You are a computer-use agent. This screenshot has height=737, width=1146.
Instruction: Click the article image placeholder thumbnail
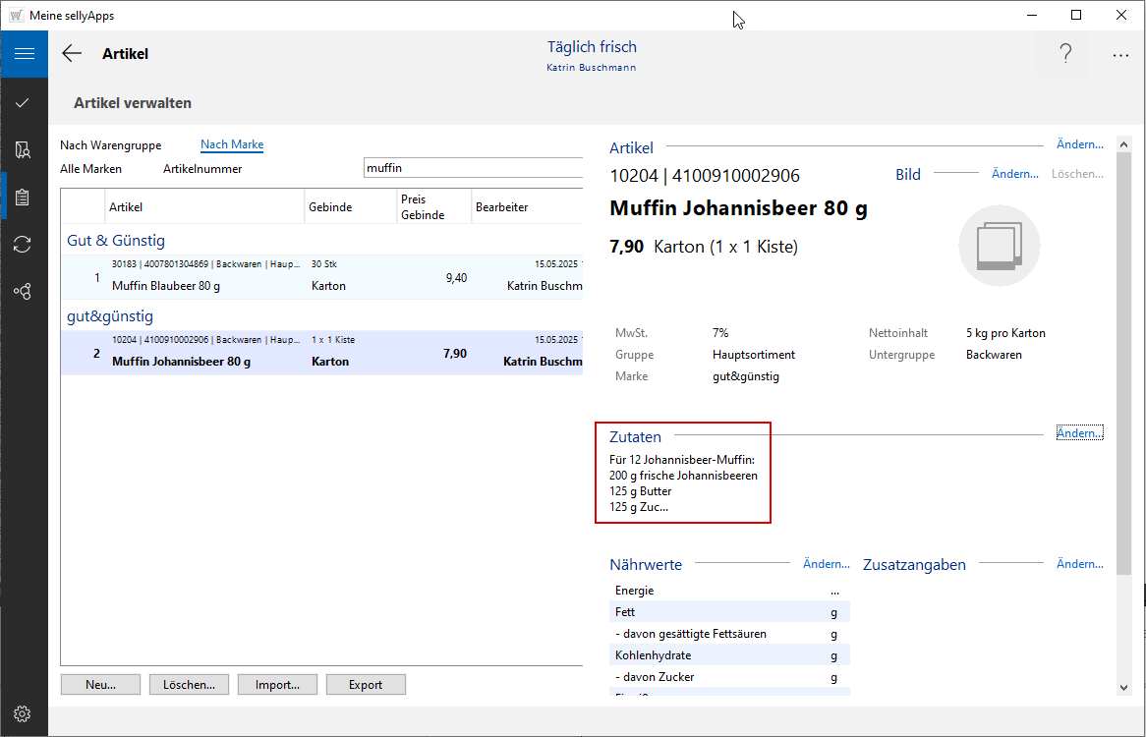click(x=999, y=246)
